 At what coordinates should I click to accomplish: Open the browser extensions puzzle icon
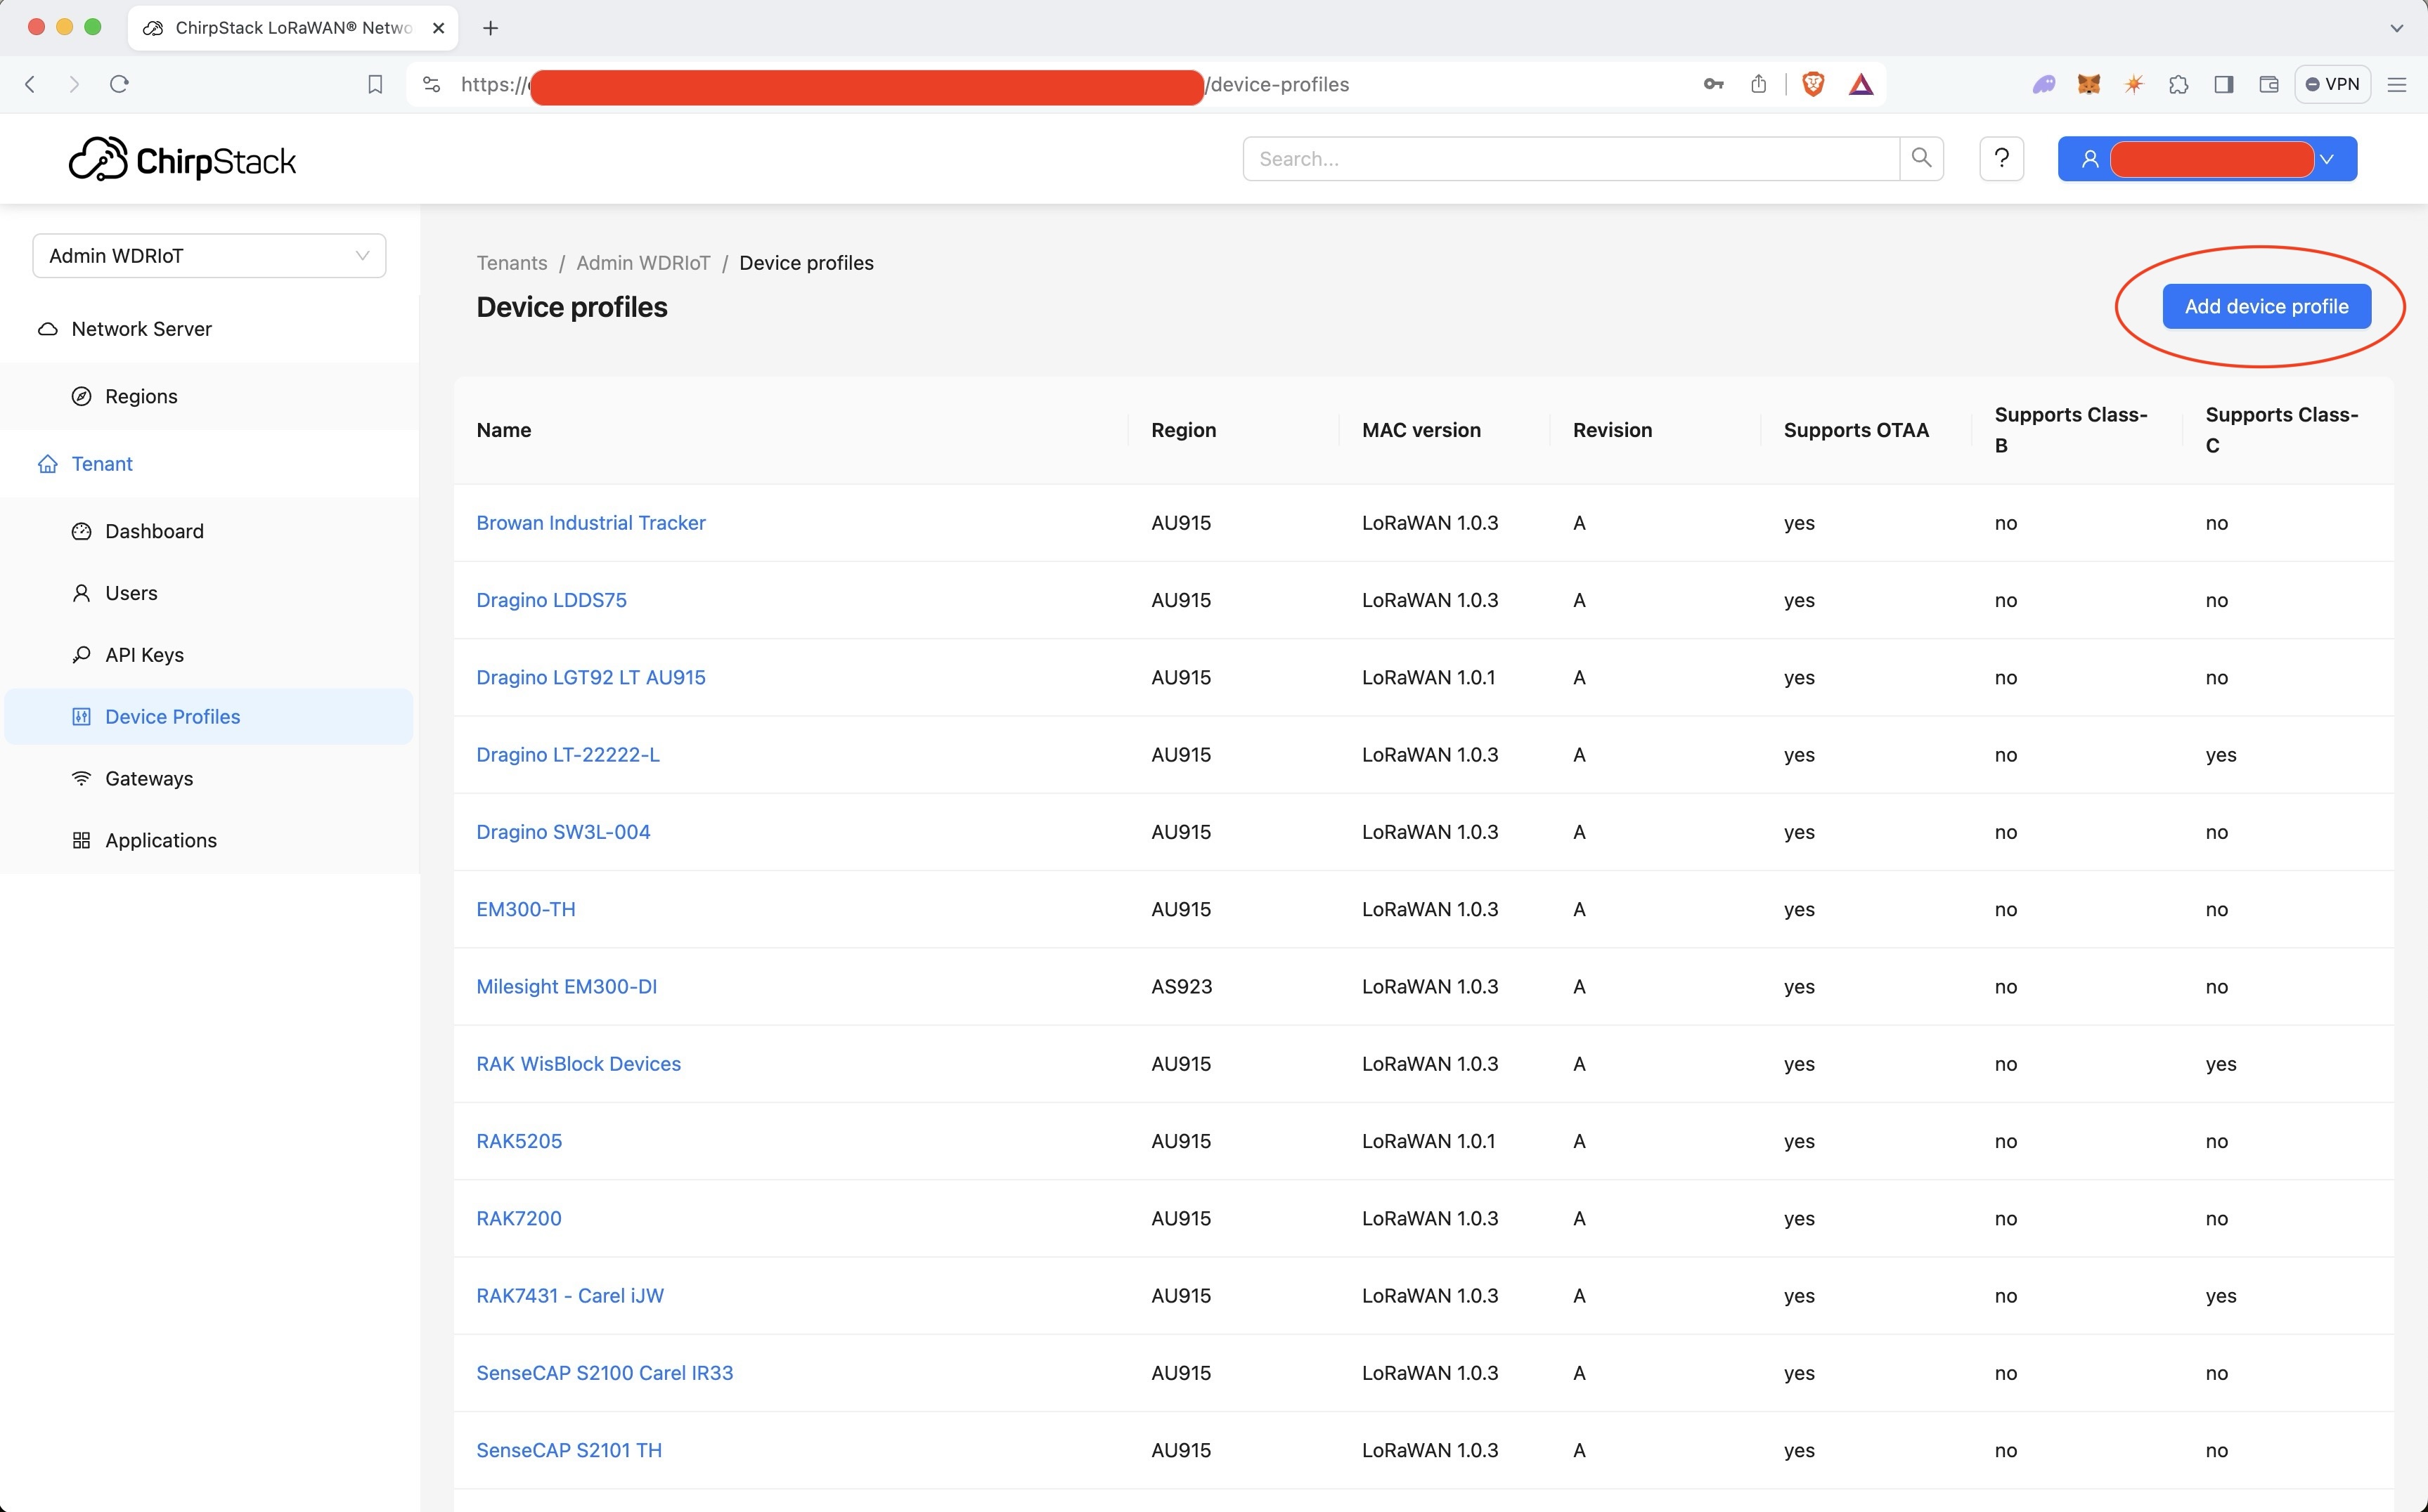2178,84
